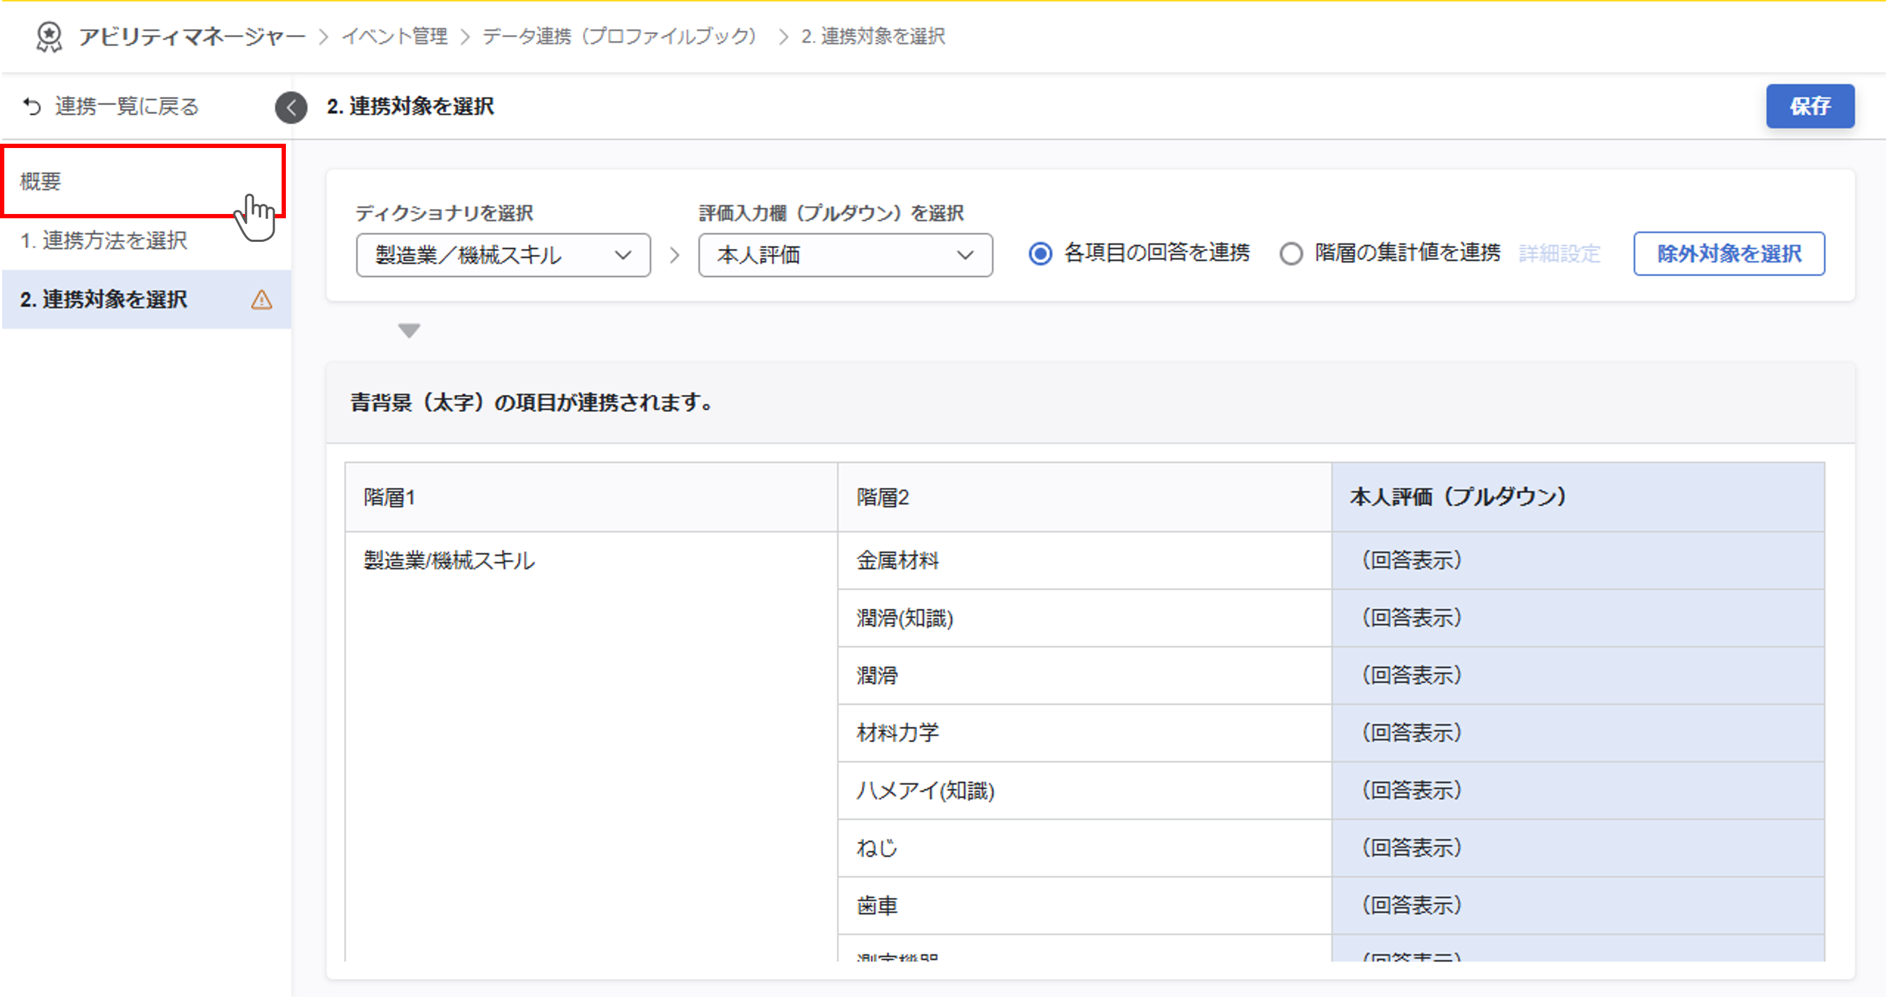The height and width of the screenshot is (997, 1886).
Task: Open データ連携（プロファイルブック）breadcrumb
Action: (618, 36)
